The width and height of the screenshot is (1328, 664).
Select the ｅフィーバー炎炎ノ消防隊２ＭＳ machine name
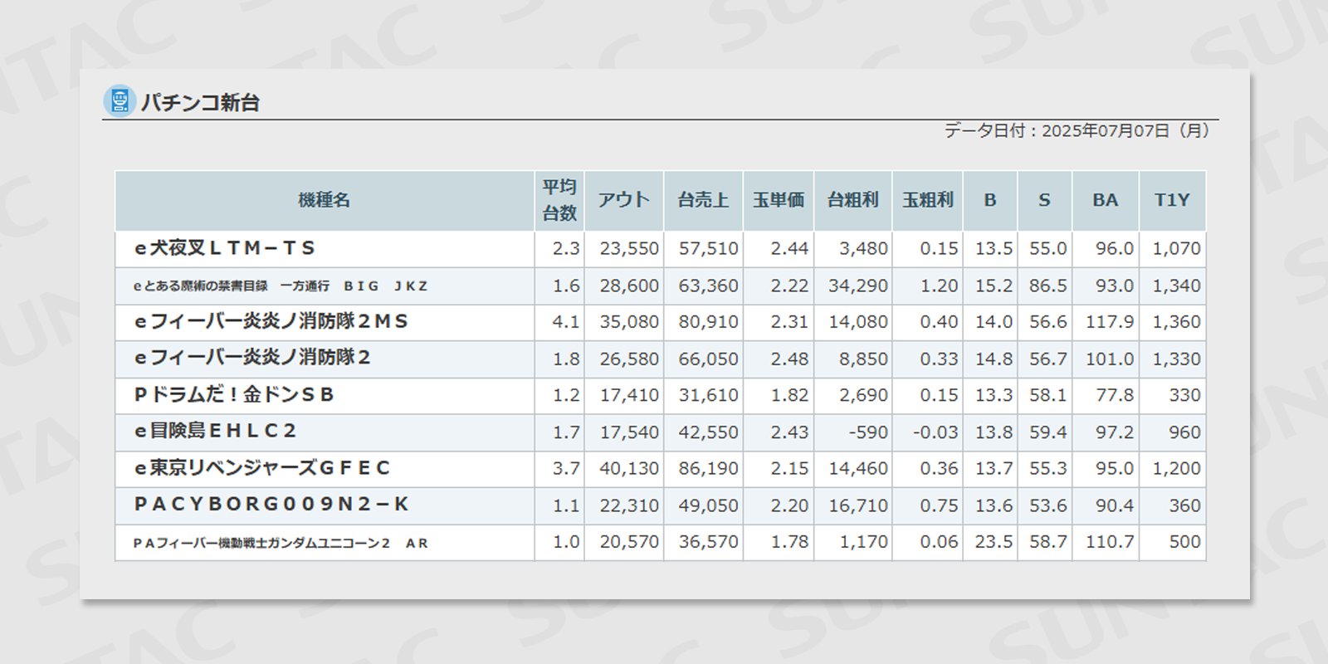pos(271,321)
